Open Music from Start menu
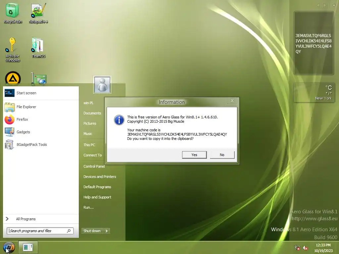The height and width of the screenshot is (254, 339). click(x=88, y=134)
